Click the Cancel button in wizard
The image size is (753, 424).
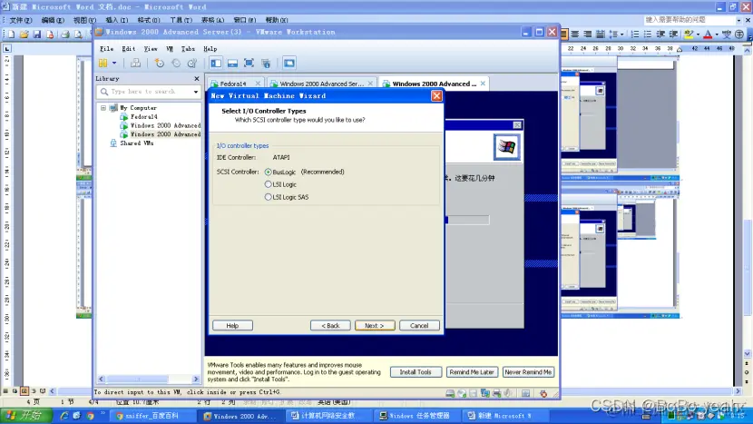coord(419,325)
